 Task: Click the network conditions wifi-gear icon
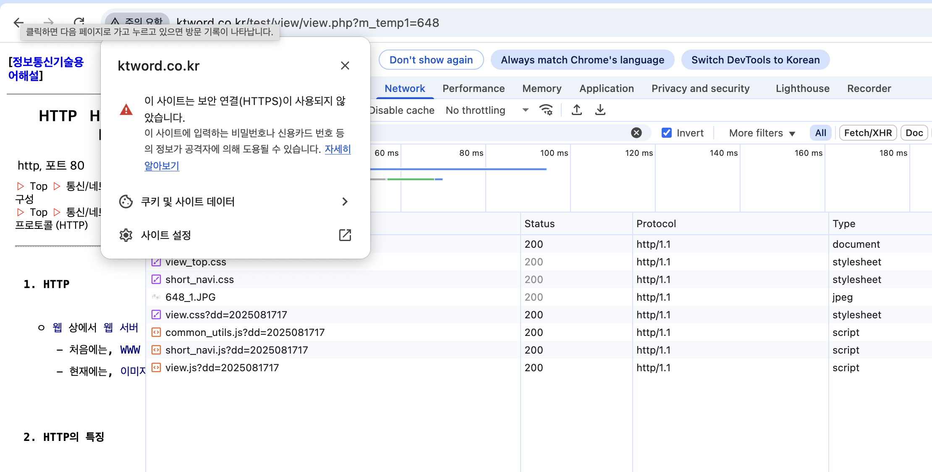tap(546, 110)
